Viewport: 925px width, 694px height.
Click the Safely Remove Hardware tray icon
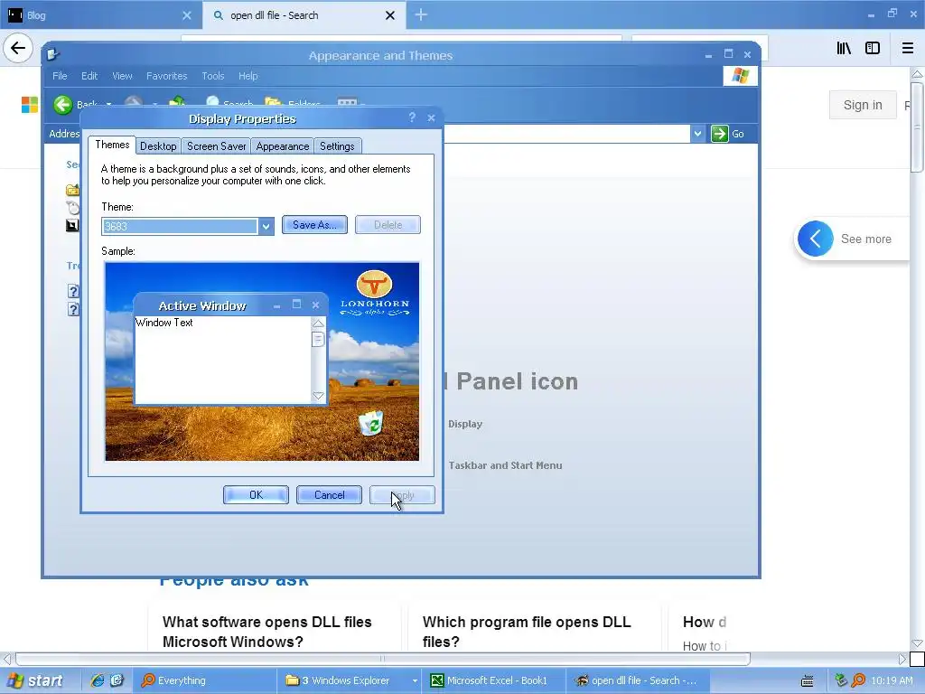[x=841, y=680]
